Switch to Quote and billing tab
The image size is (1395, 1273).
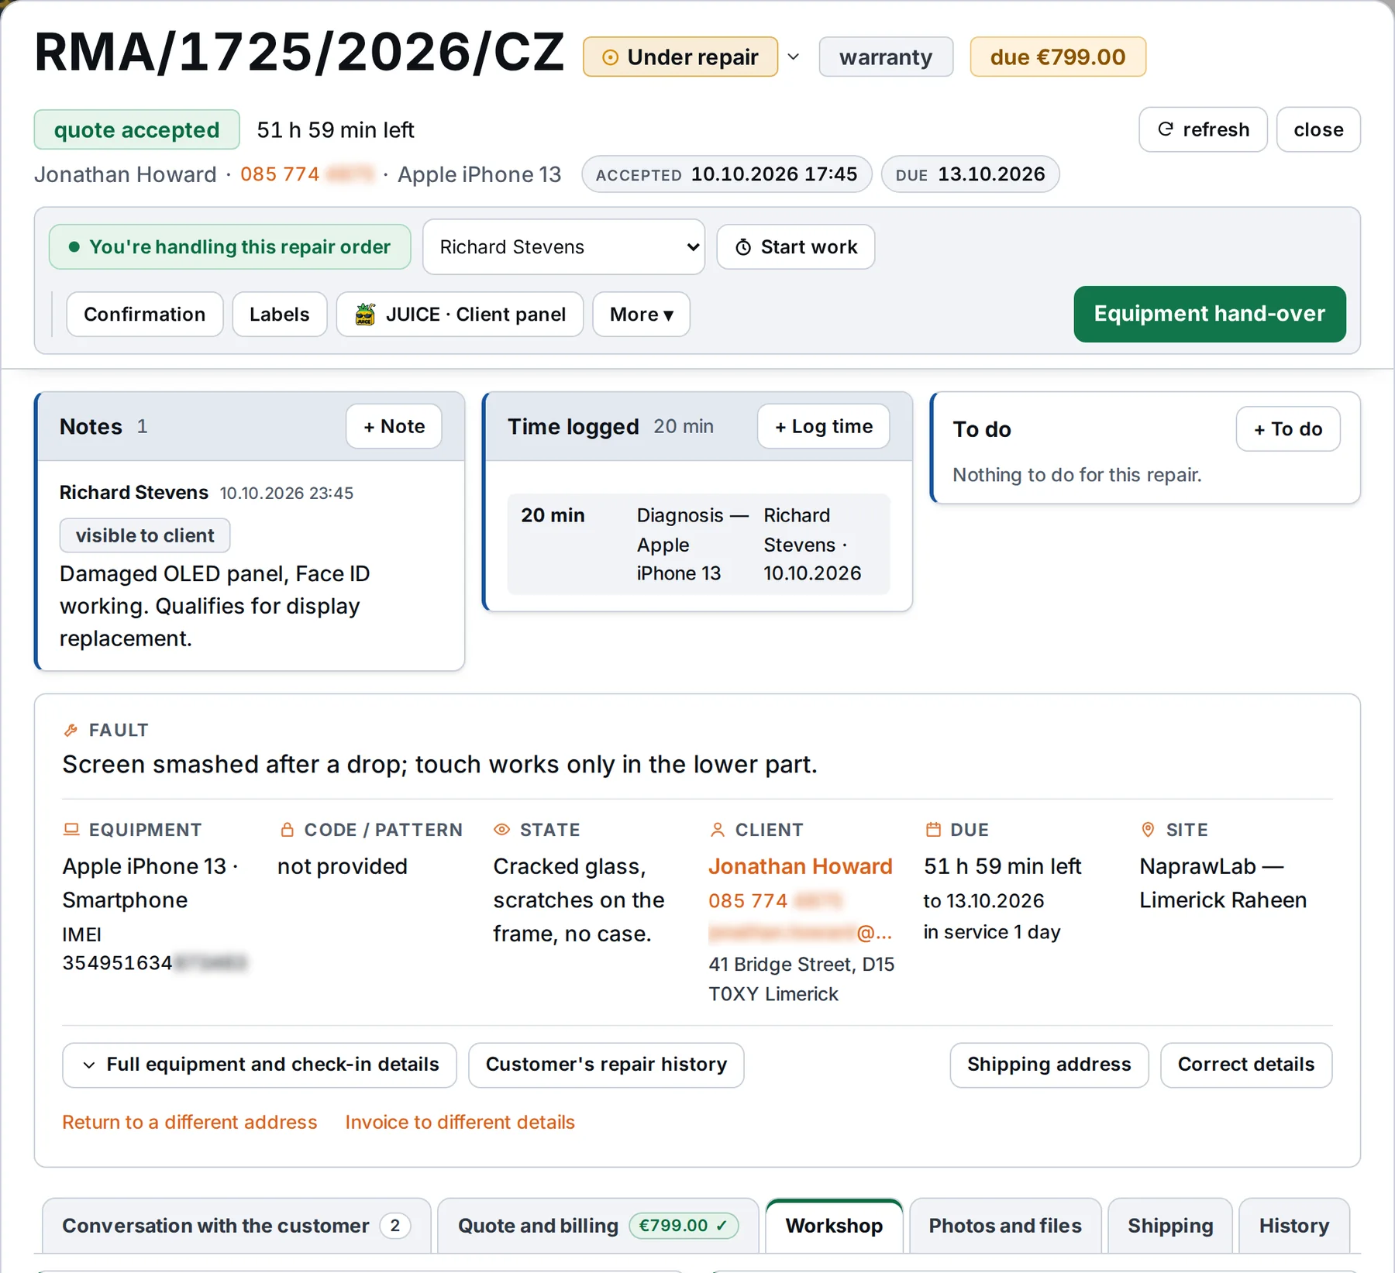click(598, 1226)
